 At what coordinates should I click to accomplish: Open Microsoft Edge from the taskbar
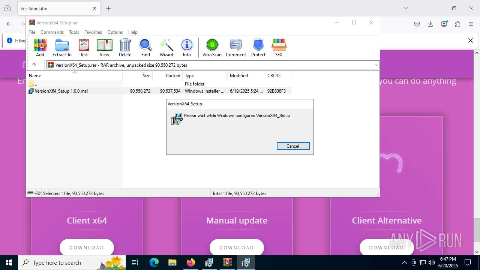click(154, 262)
